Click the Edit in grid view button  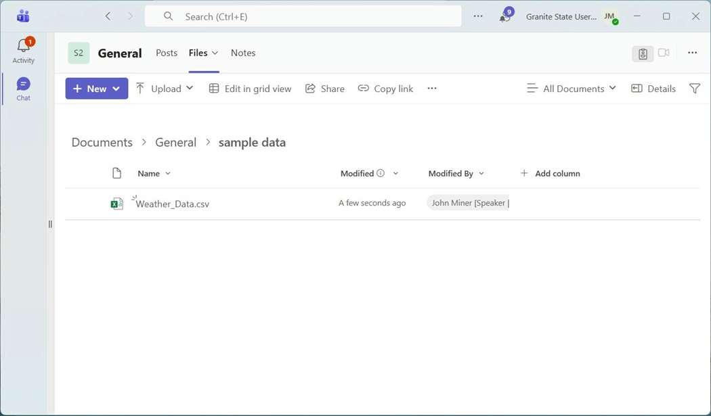point(250,89)
